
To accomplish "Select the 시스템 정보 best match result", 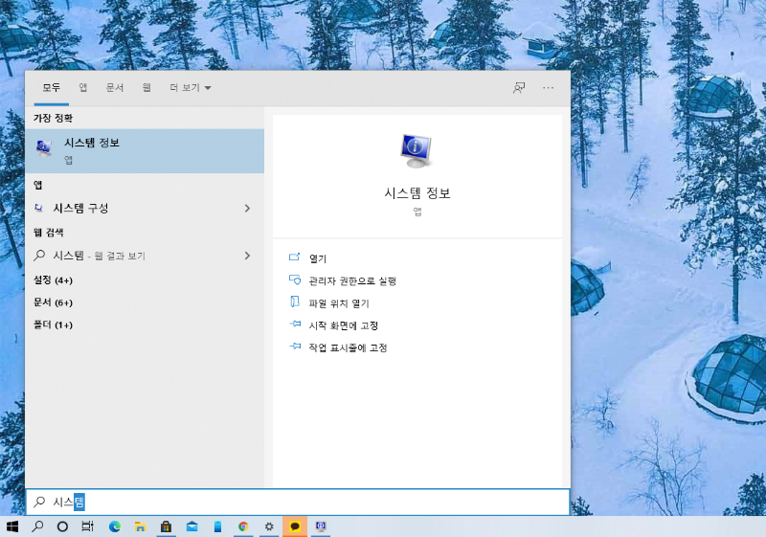I will click(144, 150).
